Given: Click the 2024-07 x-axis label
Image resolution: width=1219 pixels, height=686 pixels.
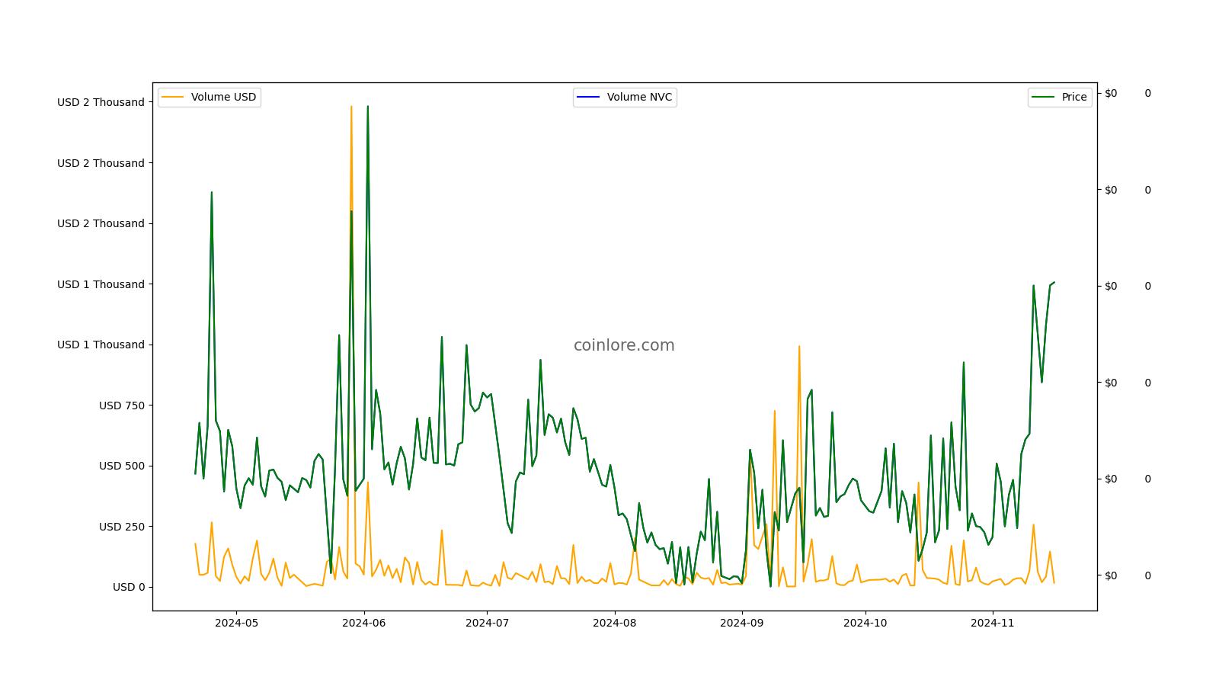Looking at the screenshot, I should click(487, 623).
